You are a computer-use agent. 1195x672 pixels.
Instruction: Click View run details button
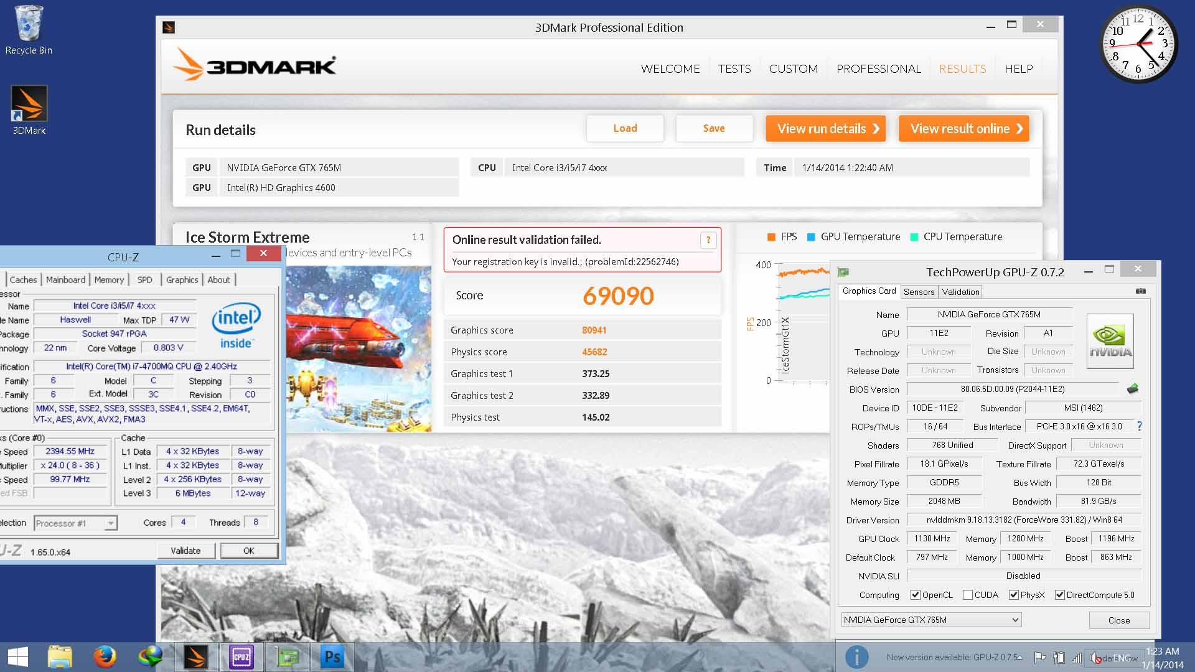click(x=826, y=129)
